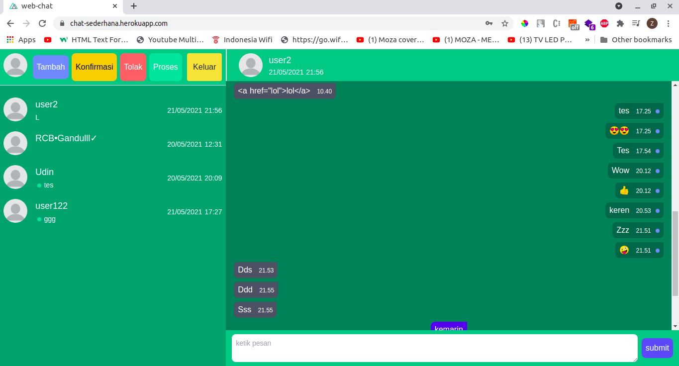
Task: Select the '<a href="lol">lol</a>' message bubble
Action: tap(285, 91)
